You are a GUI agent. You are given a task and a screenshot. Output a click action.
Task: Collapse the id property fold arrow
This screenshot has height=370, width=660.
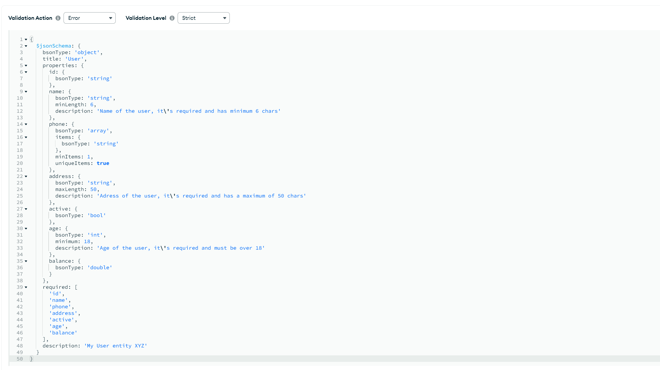point(26,72)
